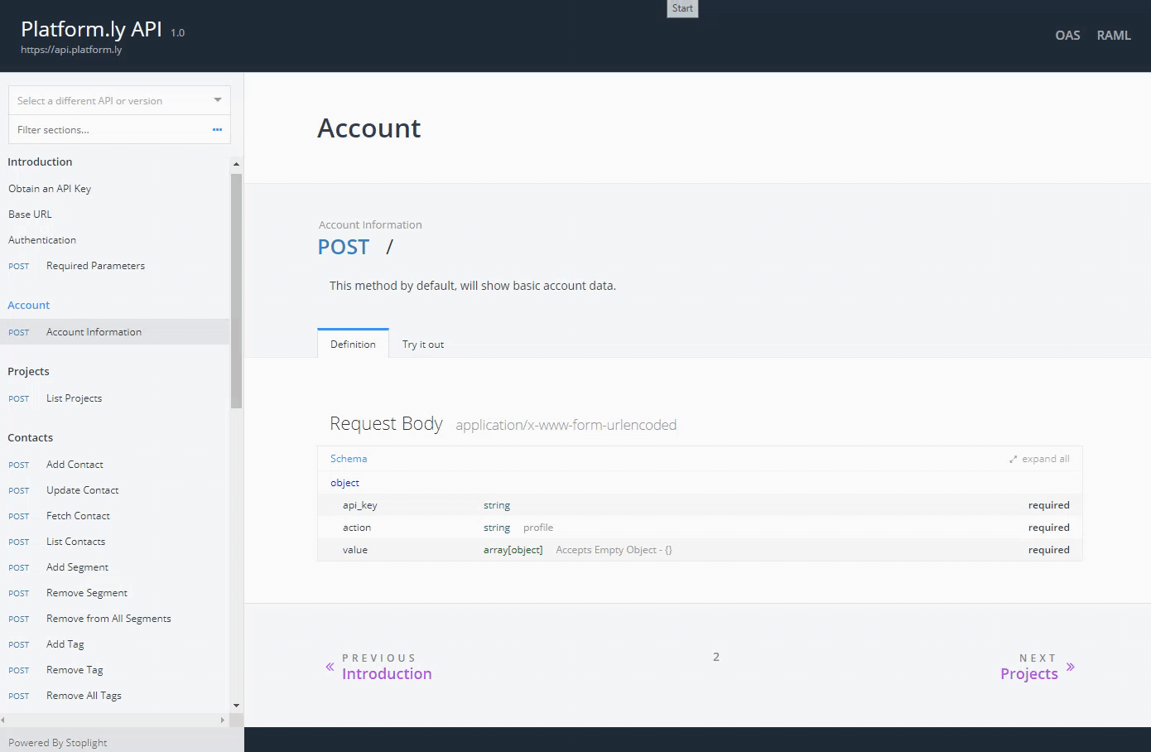Viewport: 1151px width, 752px height.
Task: Open the List Contacts endpoint
Action: point(75,541)
